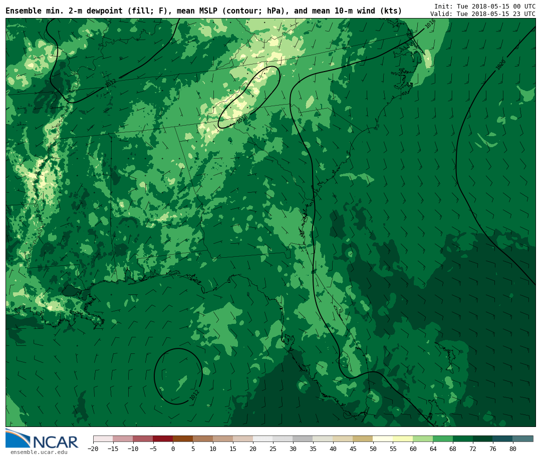Pick the light grey swatch between 25 and 30

tap(283, 438)
